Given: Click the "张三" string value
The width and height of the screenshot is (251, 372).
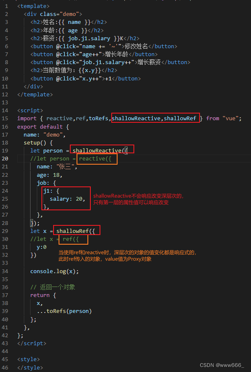Looking at the screenshot, I should (x=66, y=167).
